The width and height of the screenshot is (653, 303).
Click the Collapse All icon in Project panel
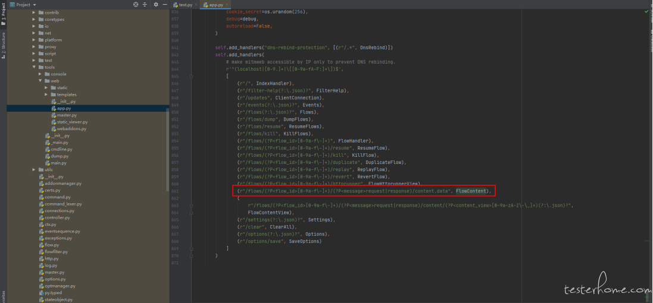[145, 5]
